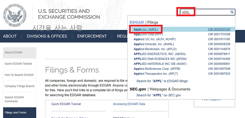The height and width of the screenshot is (118, 245).
Task: Open the ABOUT navigation menu
Action: pyautogui.click(x=10, y=36)
